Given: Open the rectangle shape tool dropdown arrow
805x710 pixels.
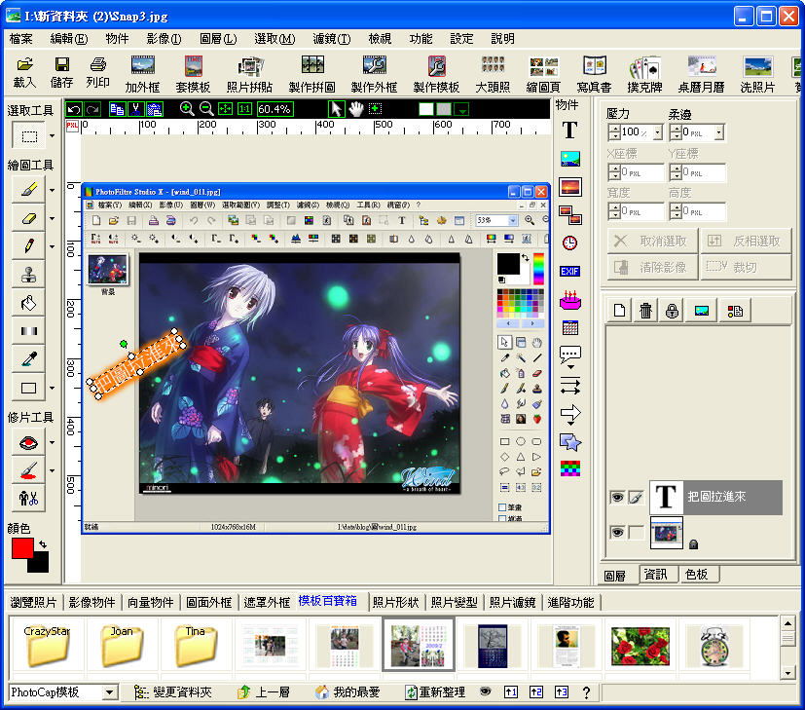Looking at the screenshot, I should tap(52, 388).
